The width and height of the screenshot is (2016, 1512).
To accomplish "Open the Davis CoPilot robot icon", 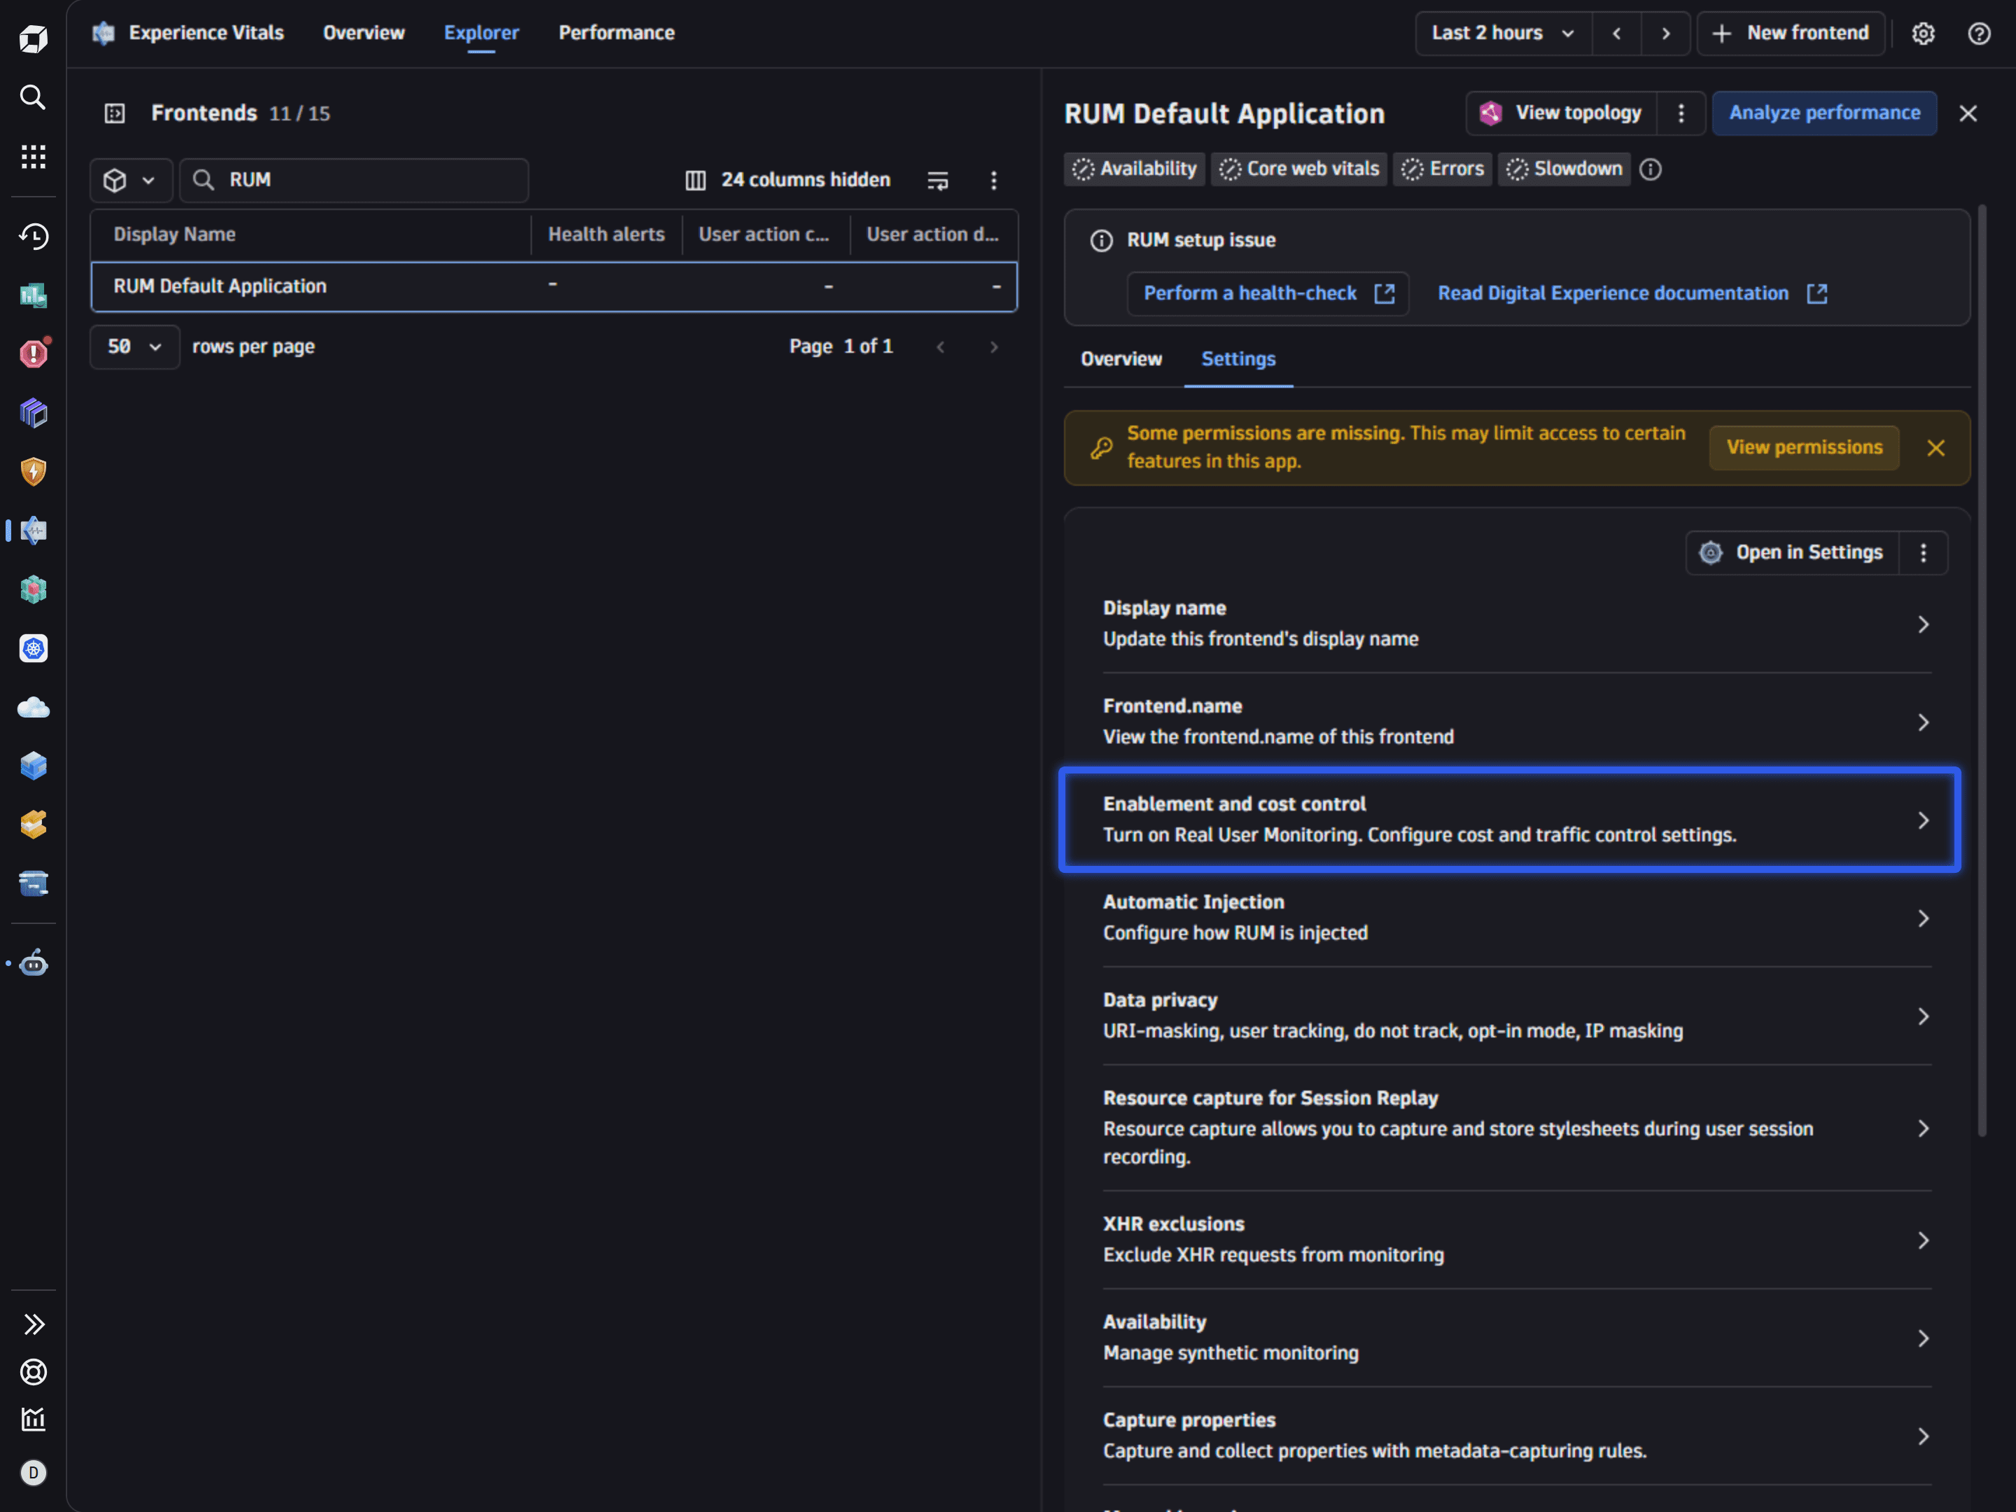I will click(33, 962).
